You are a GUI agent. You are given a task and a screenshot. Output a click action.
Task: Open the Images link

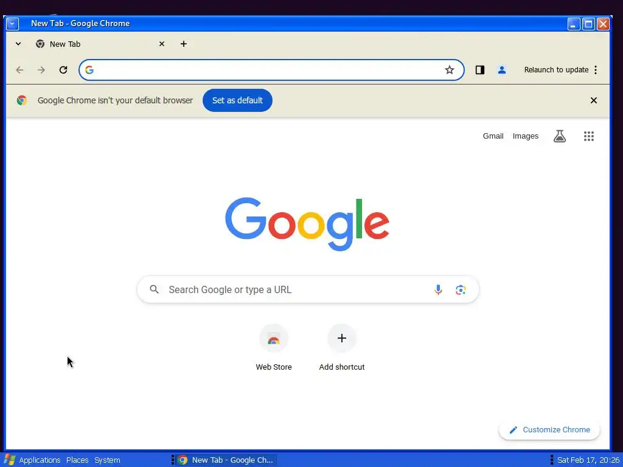coord(525,136)
